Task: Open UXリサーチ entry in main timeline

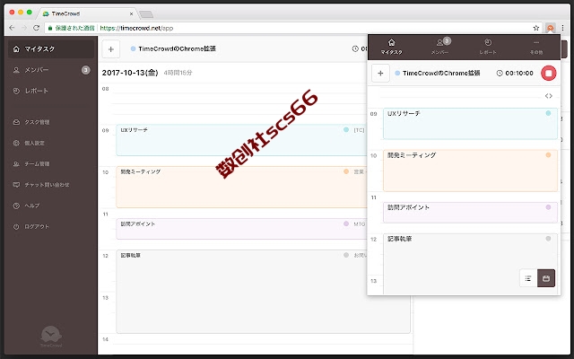Action: pyautogui.click(x=241, y=140)
